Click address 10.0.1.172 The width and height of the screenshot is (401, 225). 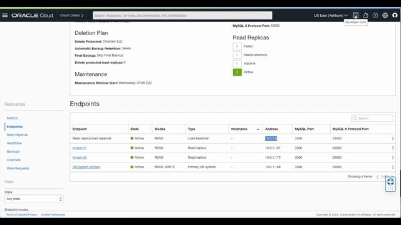(x=273, y=157)
